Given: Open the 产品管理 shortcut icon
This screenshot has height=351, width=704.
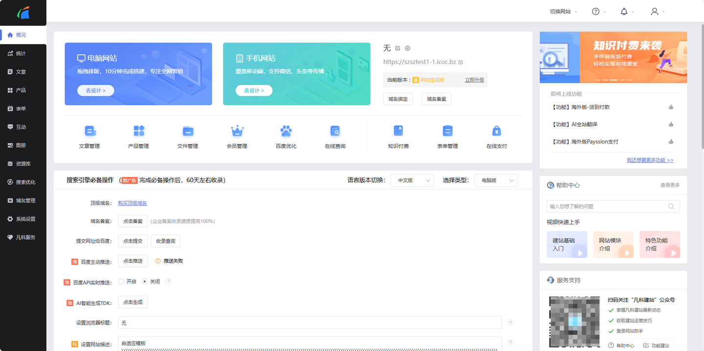Looking at the screenshot, I should point(138,131).
